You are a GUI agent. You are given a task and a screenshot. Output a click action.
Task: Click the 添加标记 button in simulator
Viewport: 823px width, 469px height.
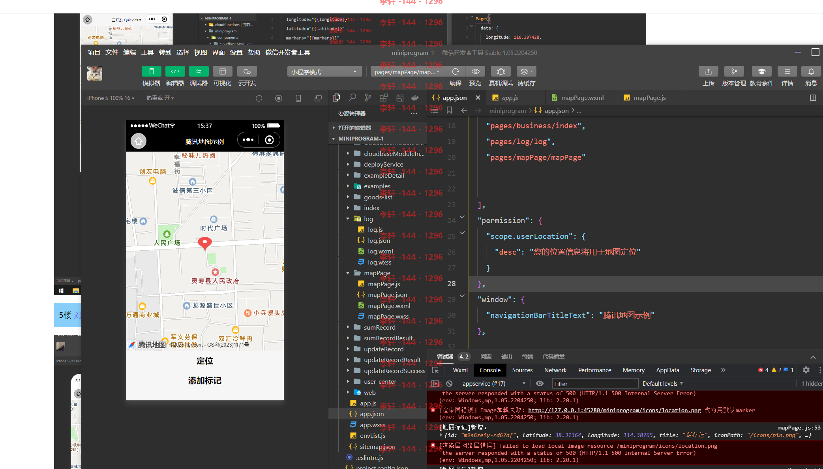click(x=205, y=381)
